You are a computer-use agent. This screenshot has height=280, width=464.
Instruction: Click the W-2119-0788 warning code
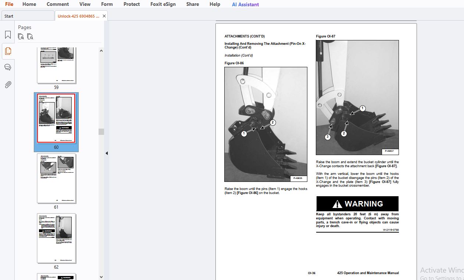pyautogui.click(x=390, y=230)
